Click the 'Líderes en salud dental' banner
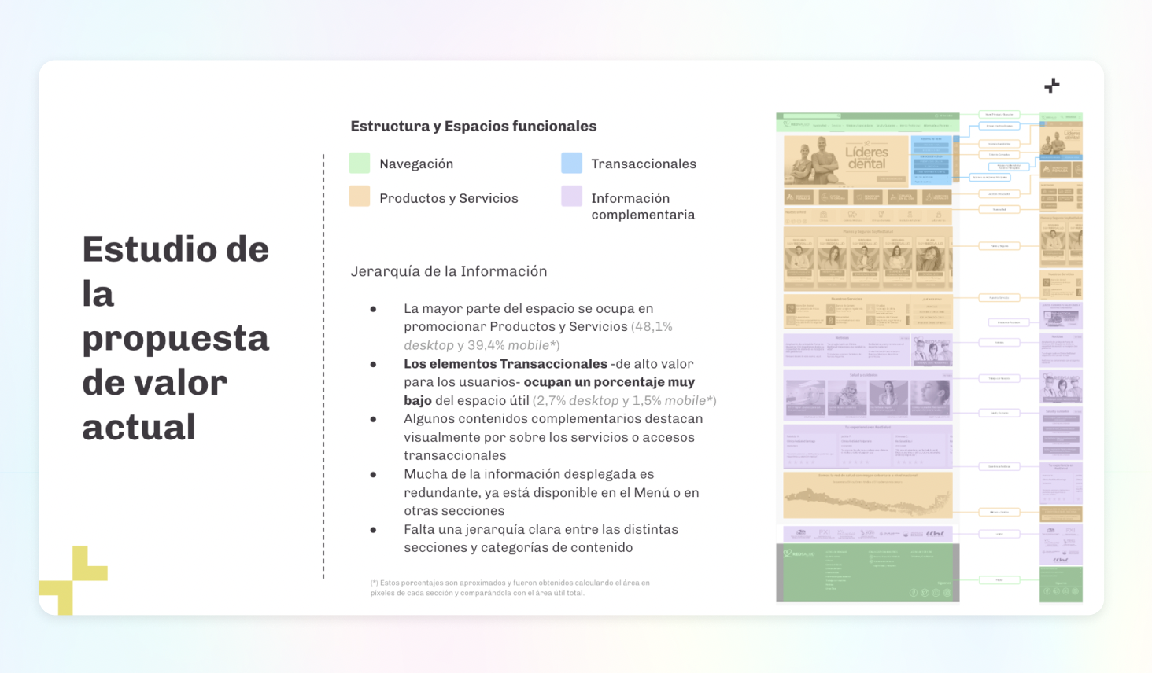The width and height of the screenshot is (1152, 673). (x=846, y=160)
